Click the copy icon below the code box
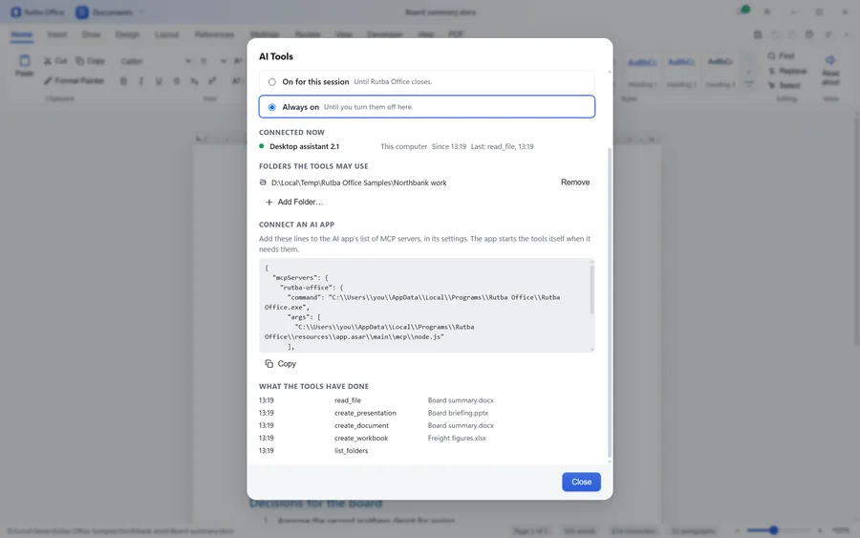Screen dimensions: 860x538 coord(269,363)
